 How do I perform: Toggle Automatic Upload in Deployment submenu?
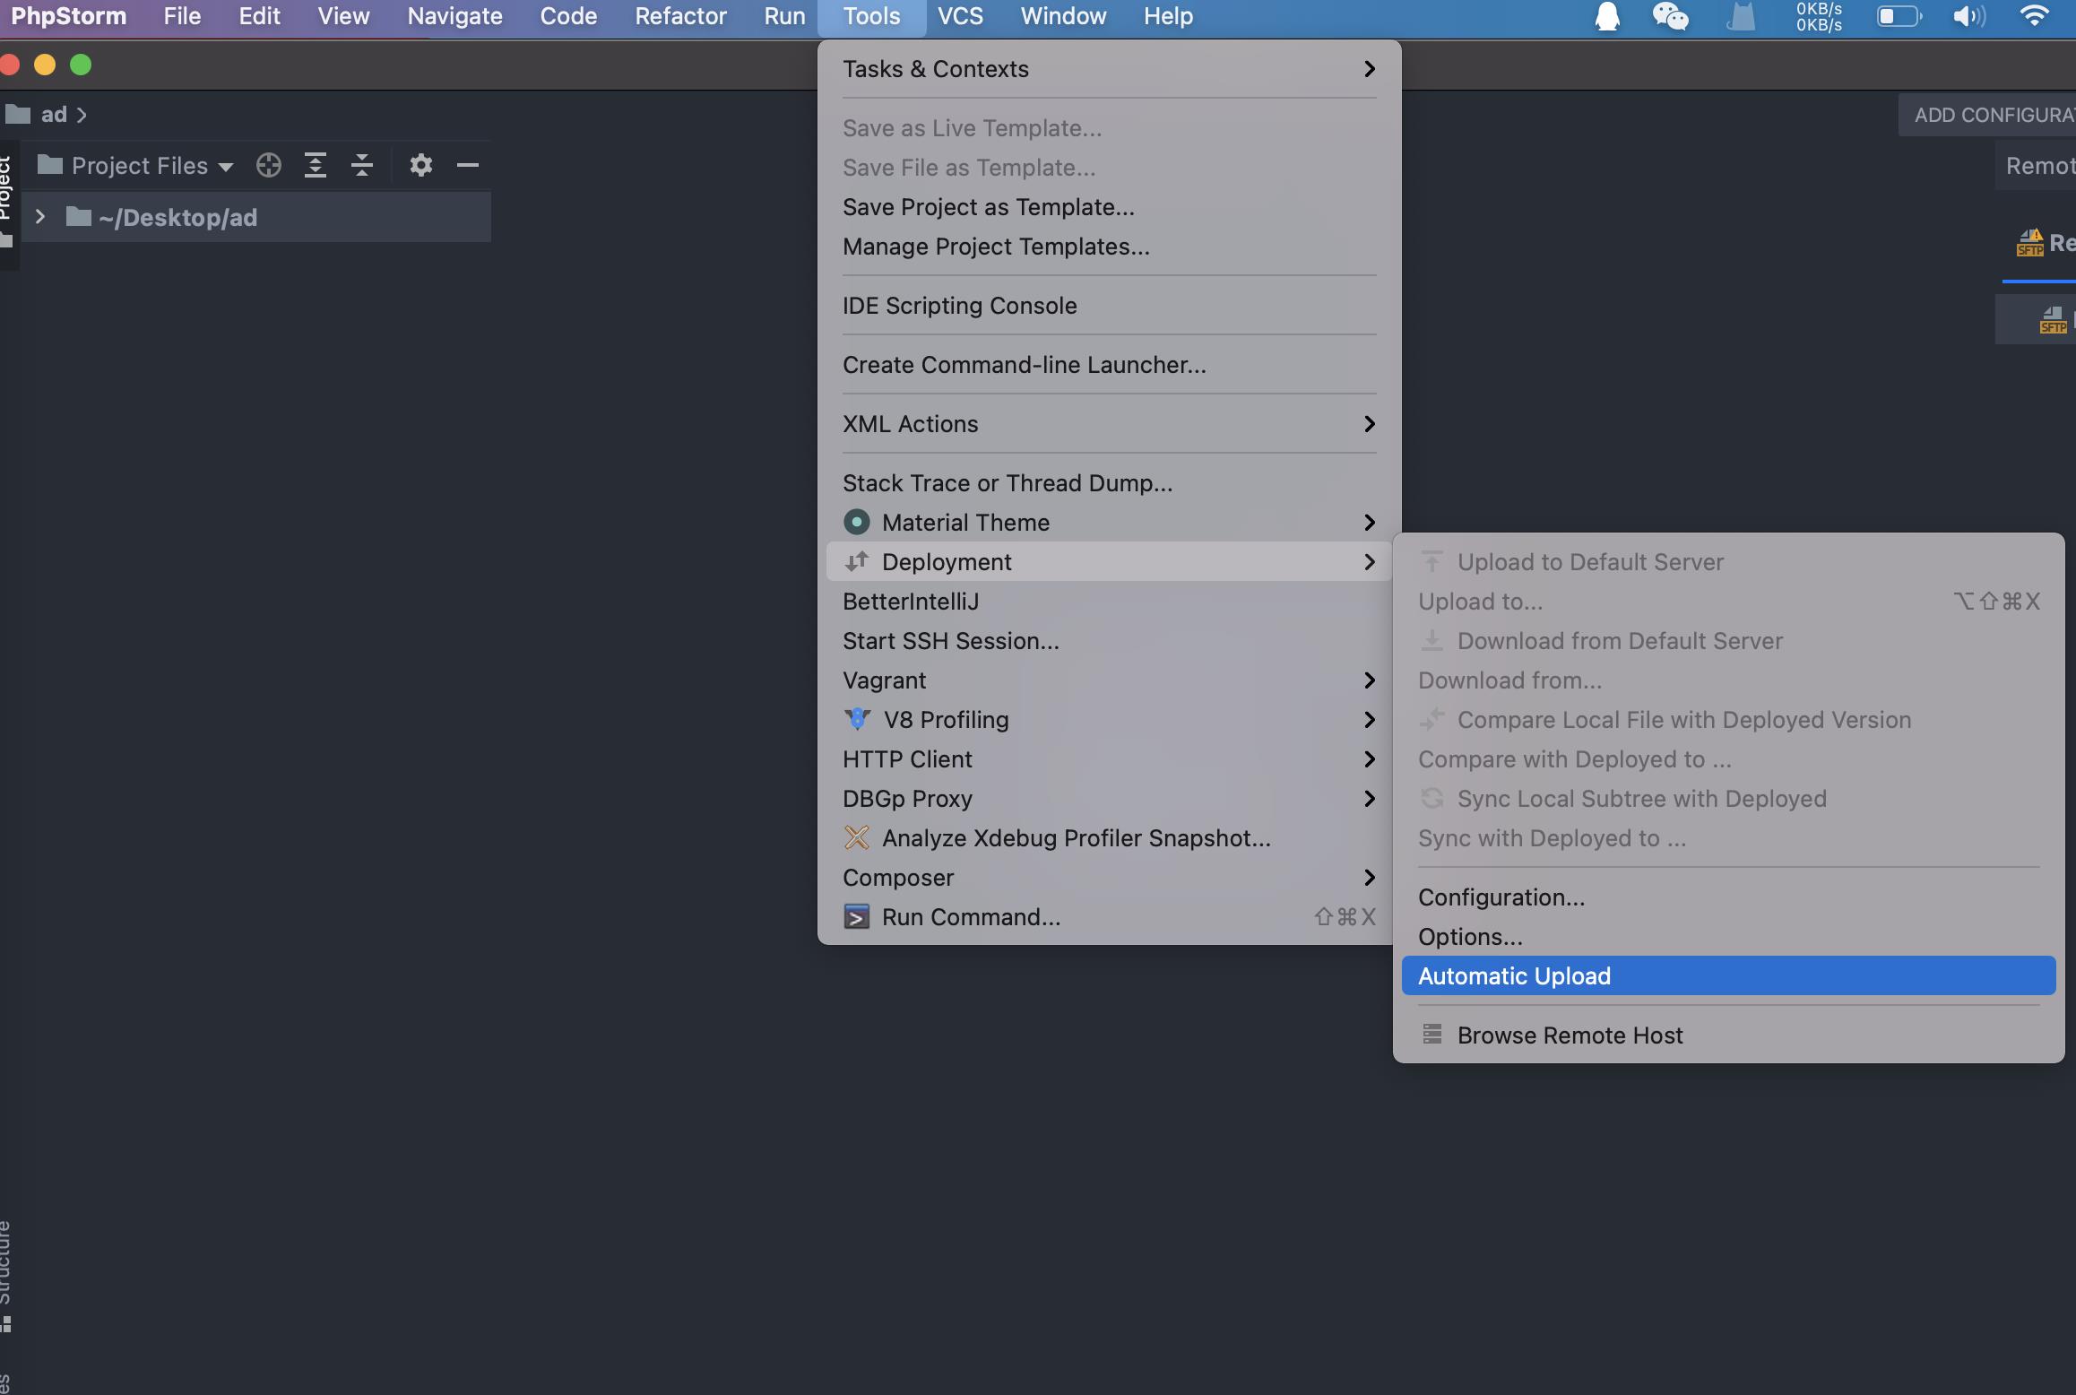click(1728, 975)
